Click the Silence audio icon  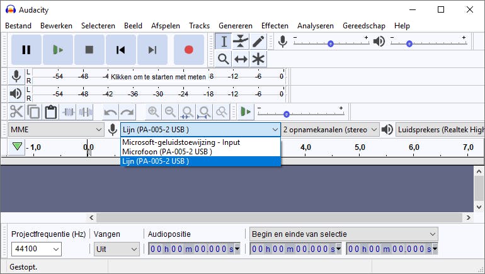pos(86,111)
